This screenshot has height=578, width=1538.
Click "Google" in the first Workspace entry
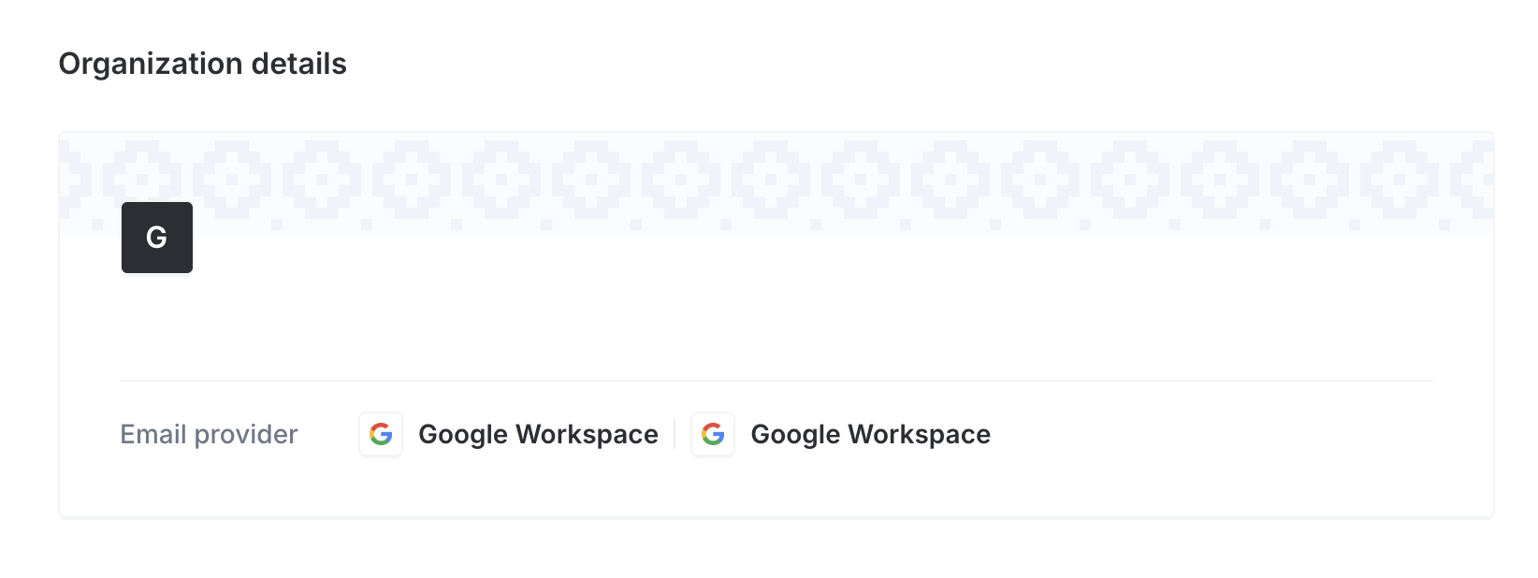click(463, 434)
